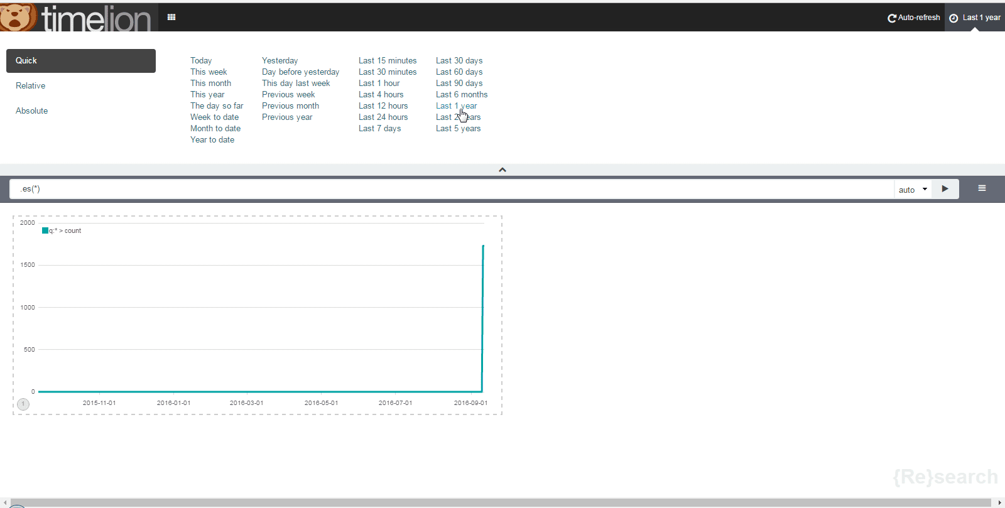
Task: Select Last 30 minutes
Action: 388,72
